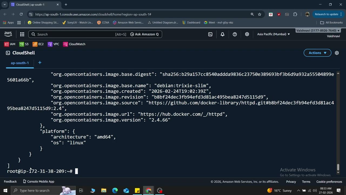Viewport: 346px width, 195px height.
Task: Open Dashboard bookmark
Action: pyautogui.click(x=191, y=22)
